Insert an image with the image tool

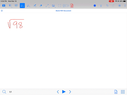click(53, 6)
